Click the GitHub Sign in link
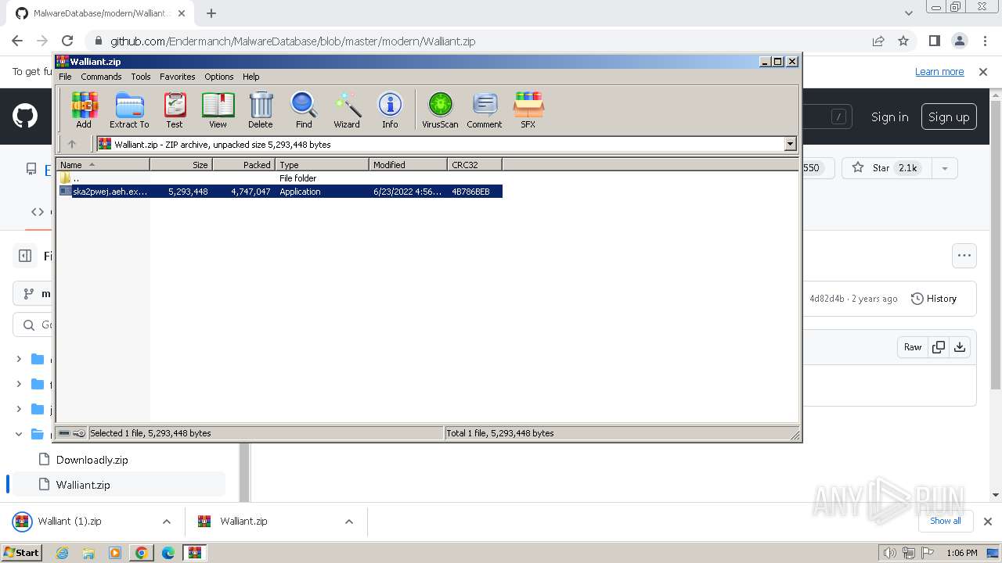The height and width of the screenshot is (563, 1002). [890, 117]
